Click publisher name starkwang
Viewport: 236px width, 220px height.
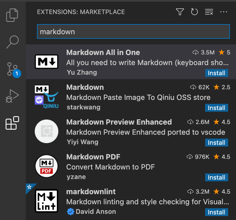point(84,107)
